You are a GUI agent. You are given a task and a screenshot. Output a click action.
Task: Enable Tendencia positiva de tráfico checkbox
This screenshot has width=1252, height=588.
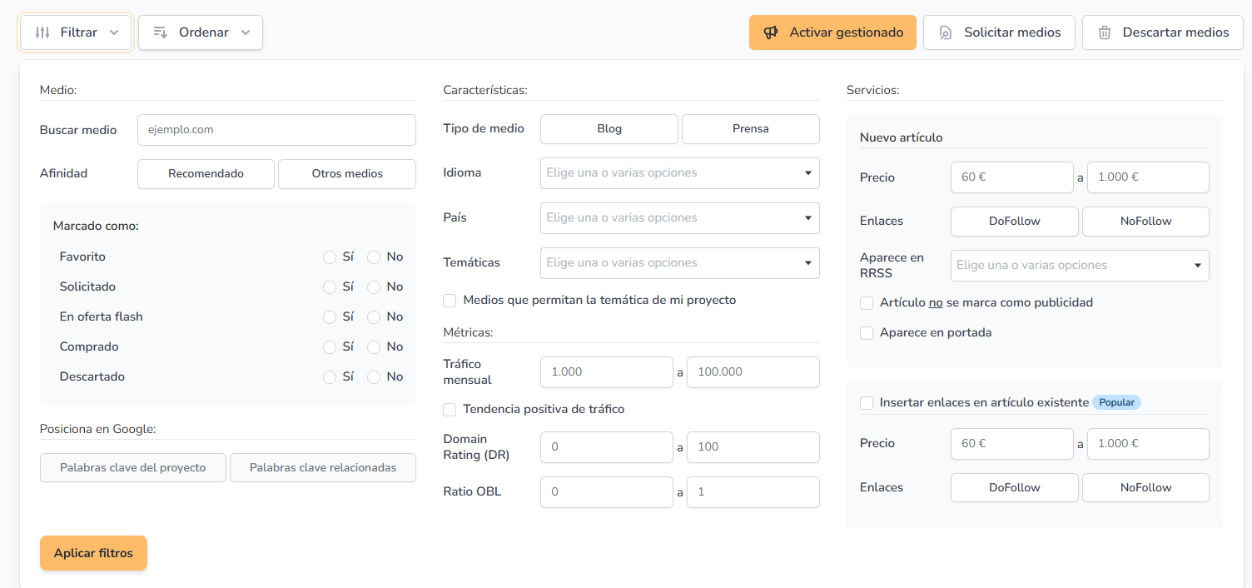point(450,410)
